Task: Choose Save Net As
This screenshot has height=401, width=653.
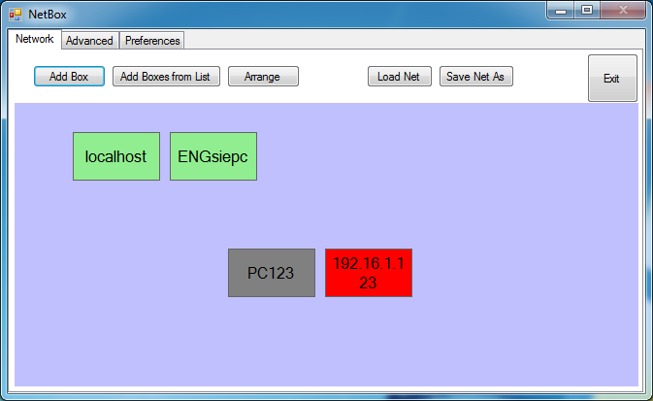Action: (476, 77)
